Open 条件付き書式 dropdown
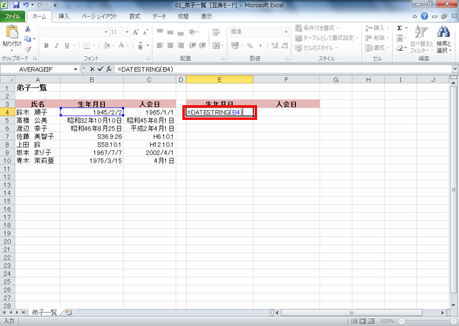The height and width of the screenshot is (326, 459). 317,28
